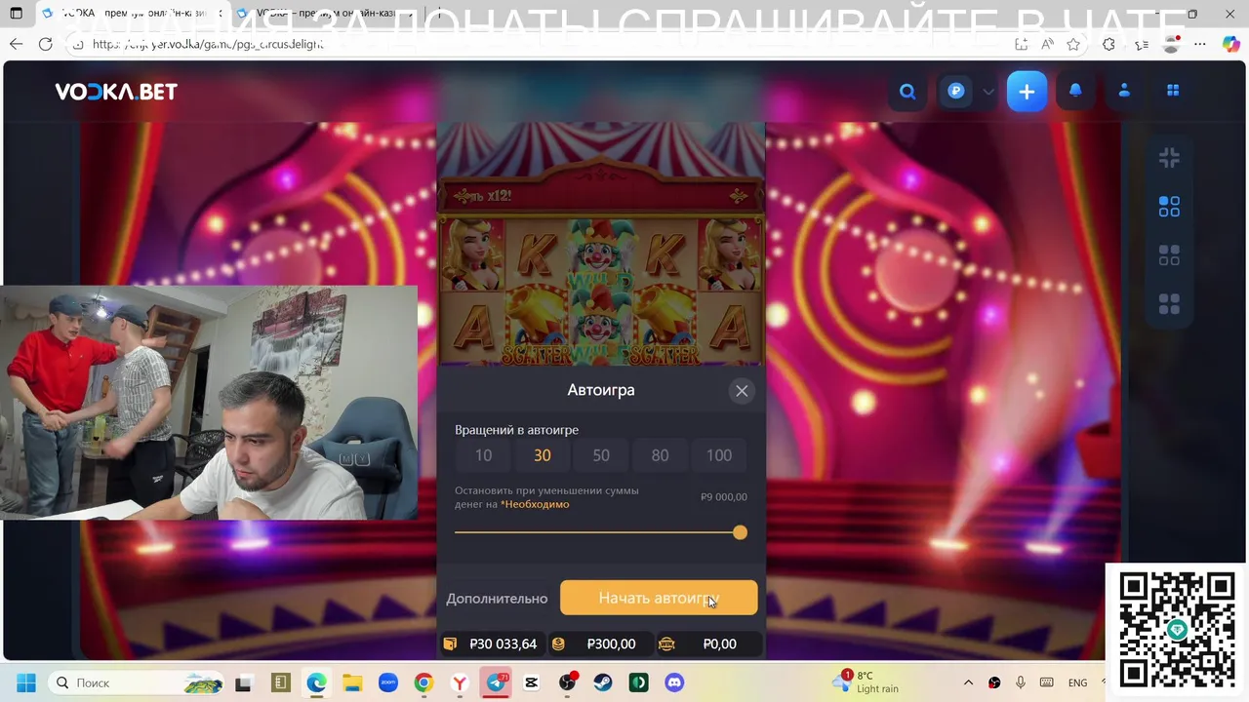Open browser settings three-dots menu

tap(1201, 44)
